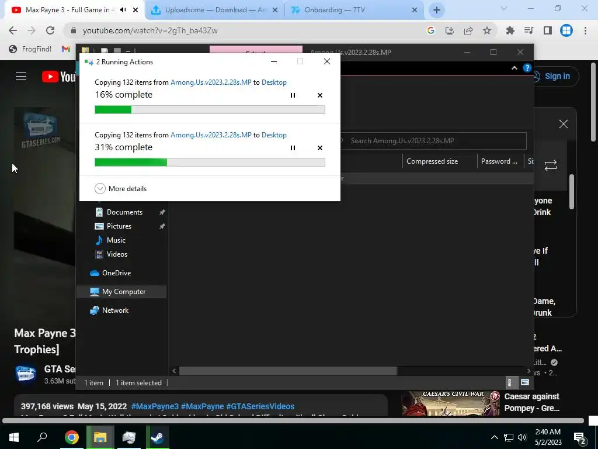Click Explorer horizontal scrollbar thumb
The image size is (598, 449).
tap(288, 371)
